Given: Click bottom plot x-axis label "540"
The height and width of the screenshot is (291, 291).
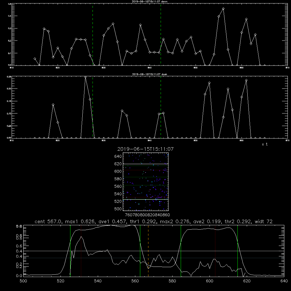Looking at the screenshot, I should point(98,281).
